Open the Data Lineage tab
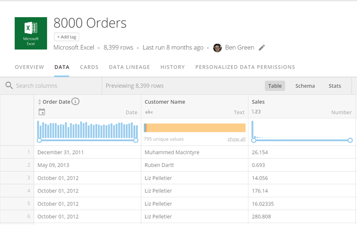Viewport: 357px width, 225px height. pos(129,67)
